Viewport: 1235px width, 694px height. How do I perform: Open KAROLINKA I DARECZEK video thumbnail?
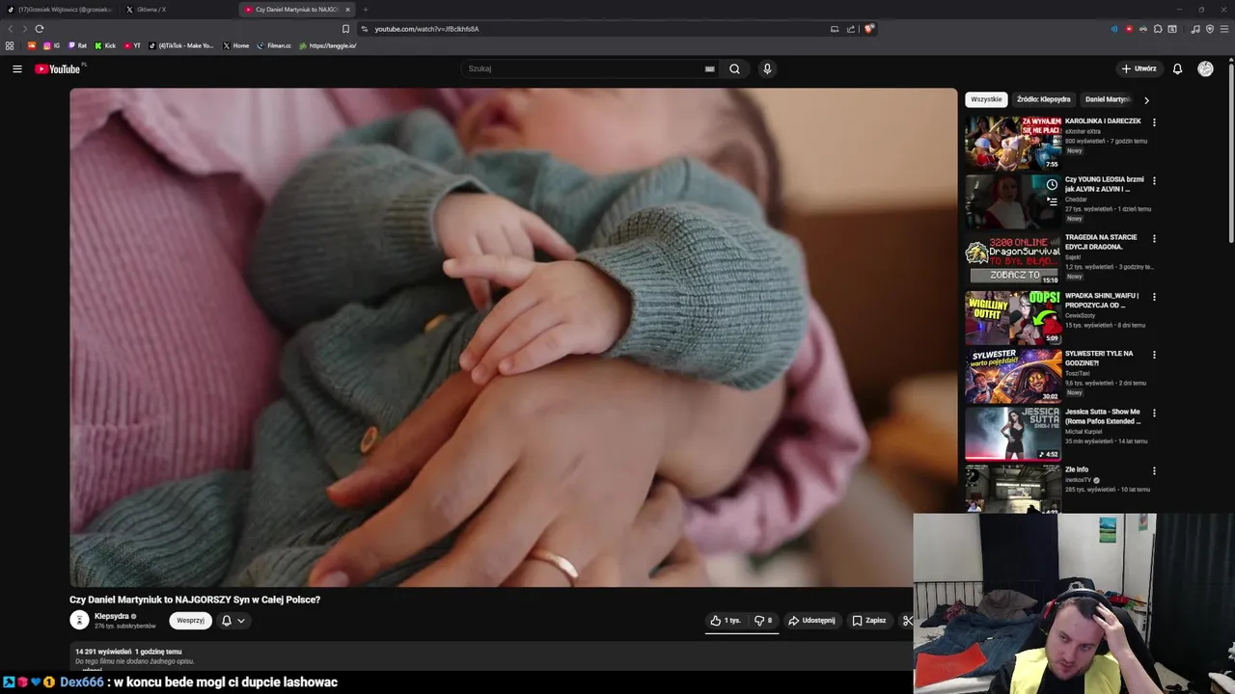pos(1013,144)
